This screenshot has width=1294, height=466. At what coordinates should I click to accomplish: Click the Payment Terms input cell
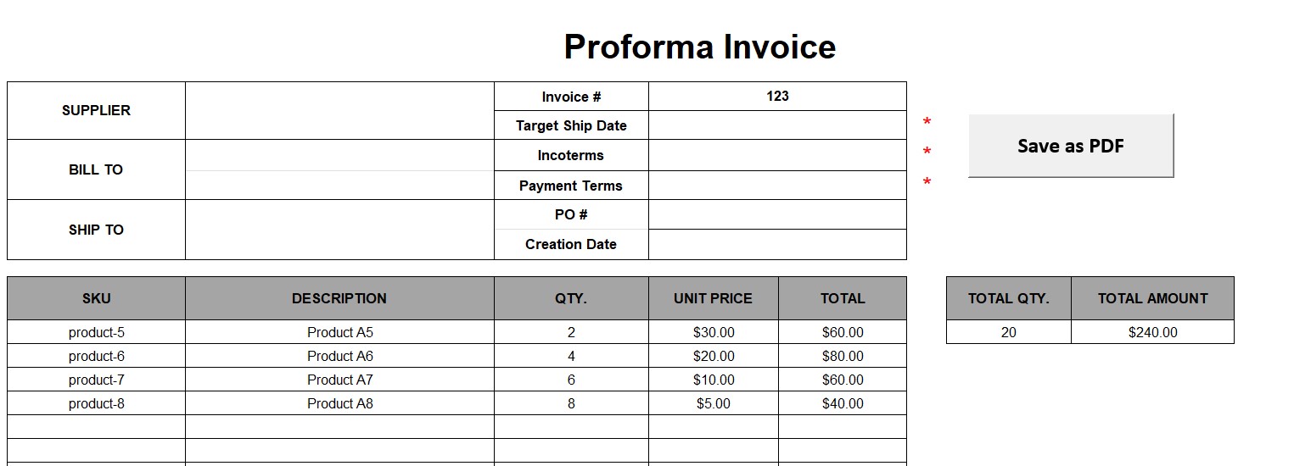pyautogui.click(x=777, y=186)
